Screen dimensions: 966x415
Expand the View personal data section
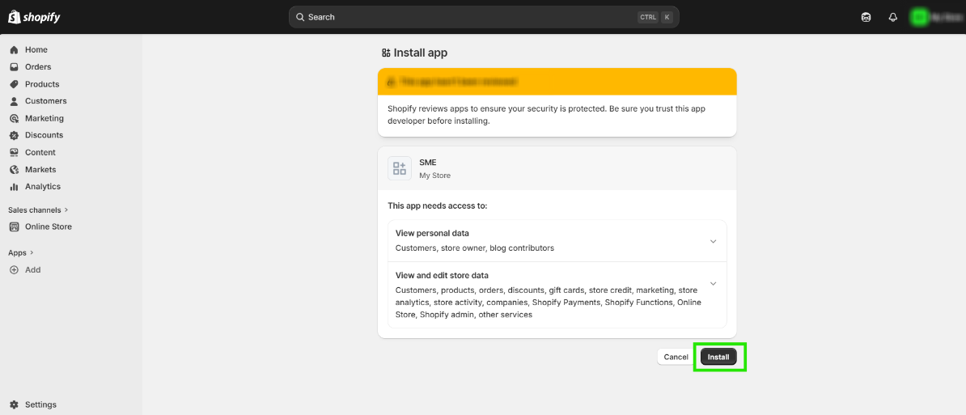pyautogui.click(x=713, y=241)
